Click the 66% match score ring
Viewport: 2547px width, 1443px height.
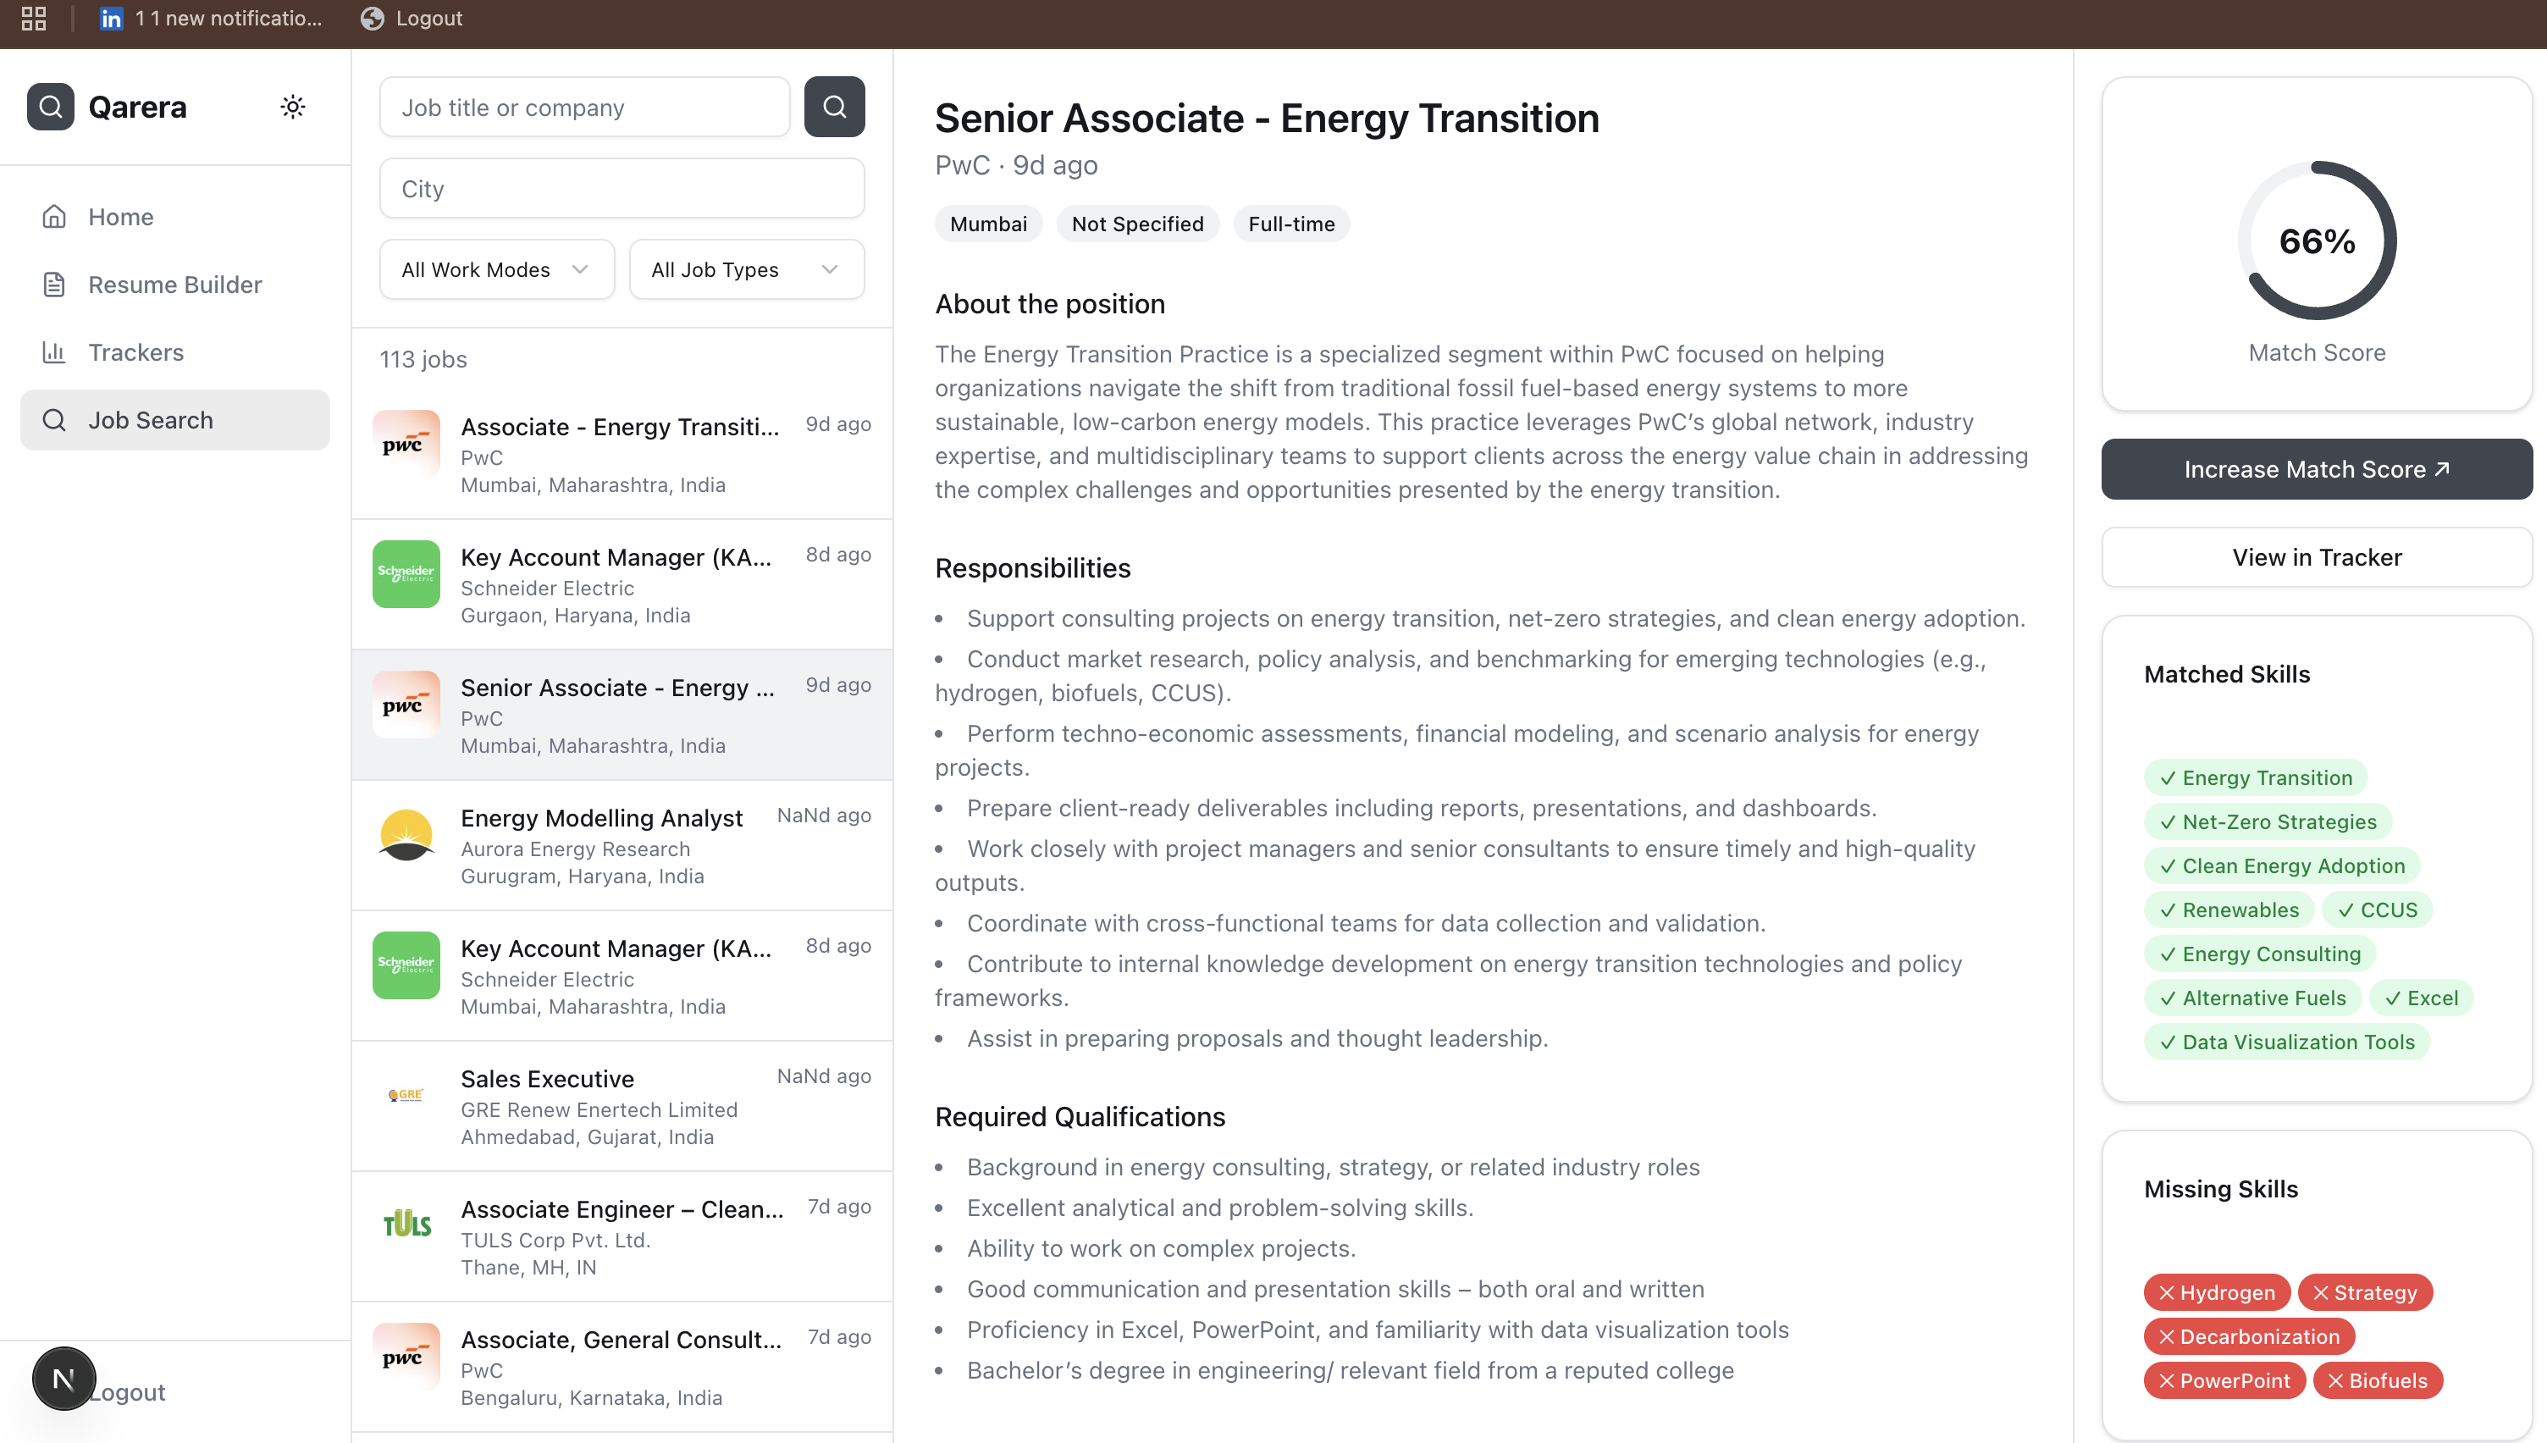tap(2316, 240)
